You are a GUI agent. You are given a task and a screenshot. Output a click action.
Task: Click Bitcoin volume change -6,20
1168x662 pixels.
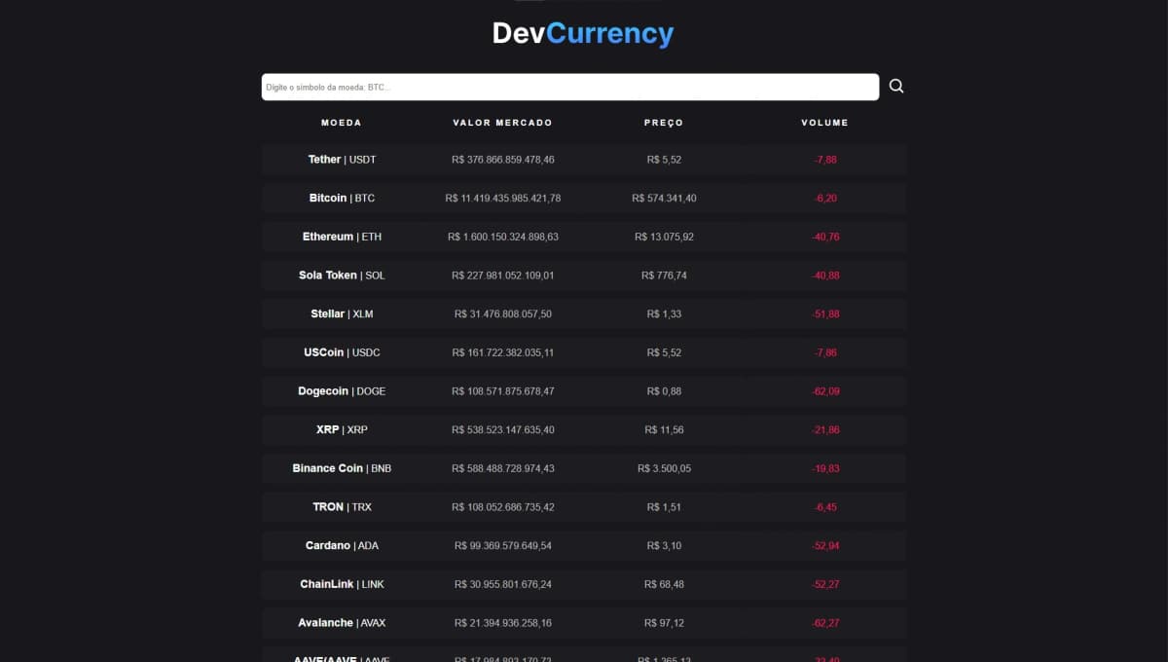[825, 198]
